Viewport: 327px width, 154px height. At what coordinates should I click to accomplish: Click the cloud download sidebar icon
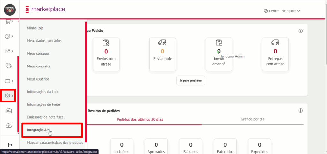point(9,126)
